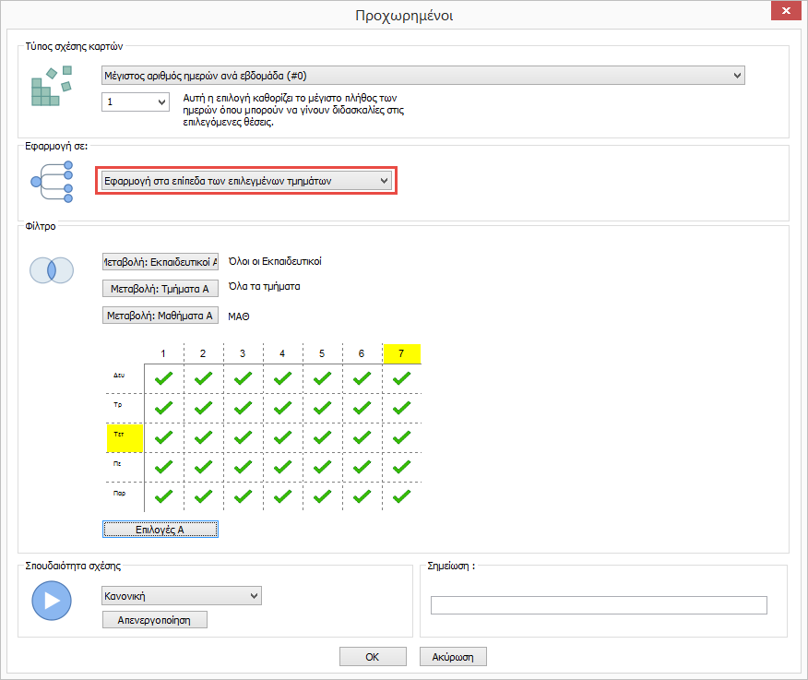Viewport: 808px width, 680px height.
Task: Expand the Εφαρμογή στα επίπεδα των επιλεγμένων τμημάτων dropdown
Action: [x=245, y=181]
